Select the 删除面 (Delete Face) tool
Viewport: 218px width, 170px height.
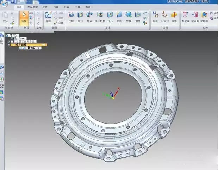coord(204,15)
